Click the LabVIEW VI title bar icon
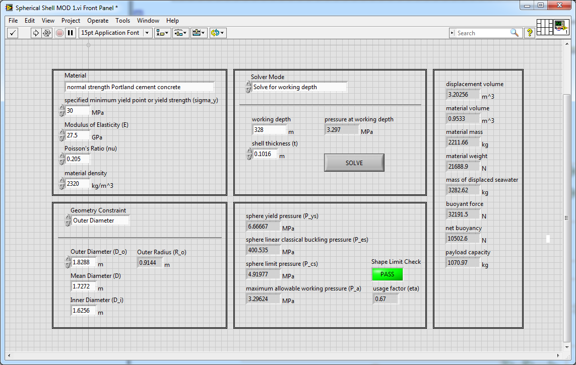 pyautogui.click(x=9, y=8)
